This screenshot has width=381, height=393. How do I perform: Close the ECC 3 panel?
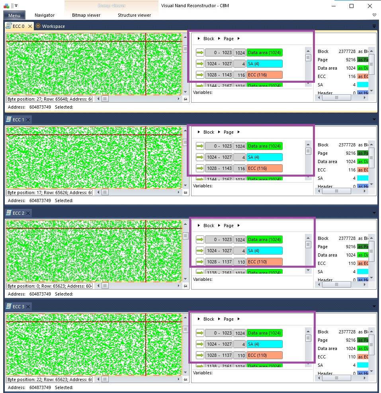(28, 307)
